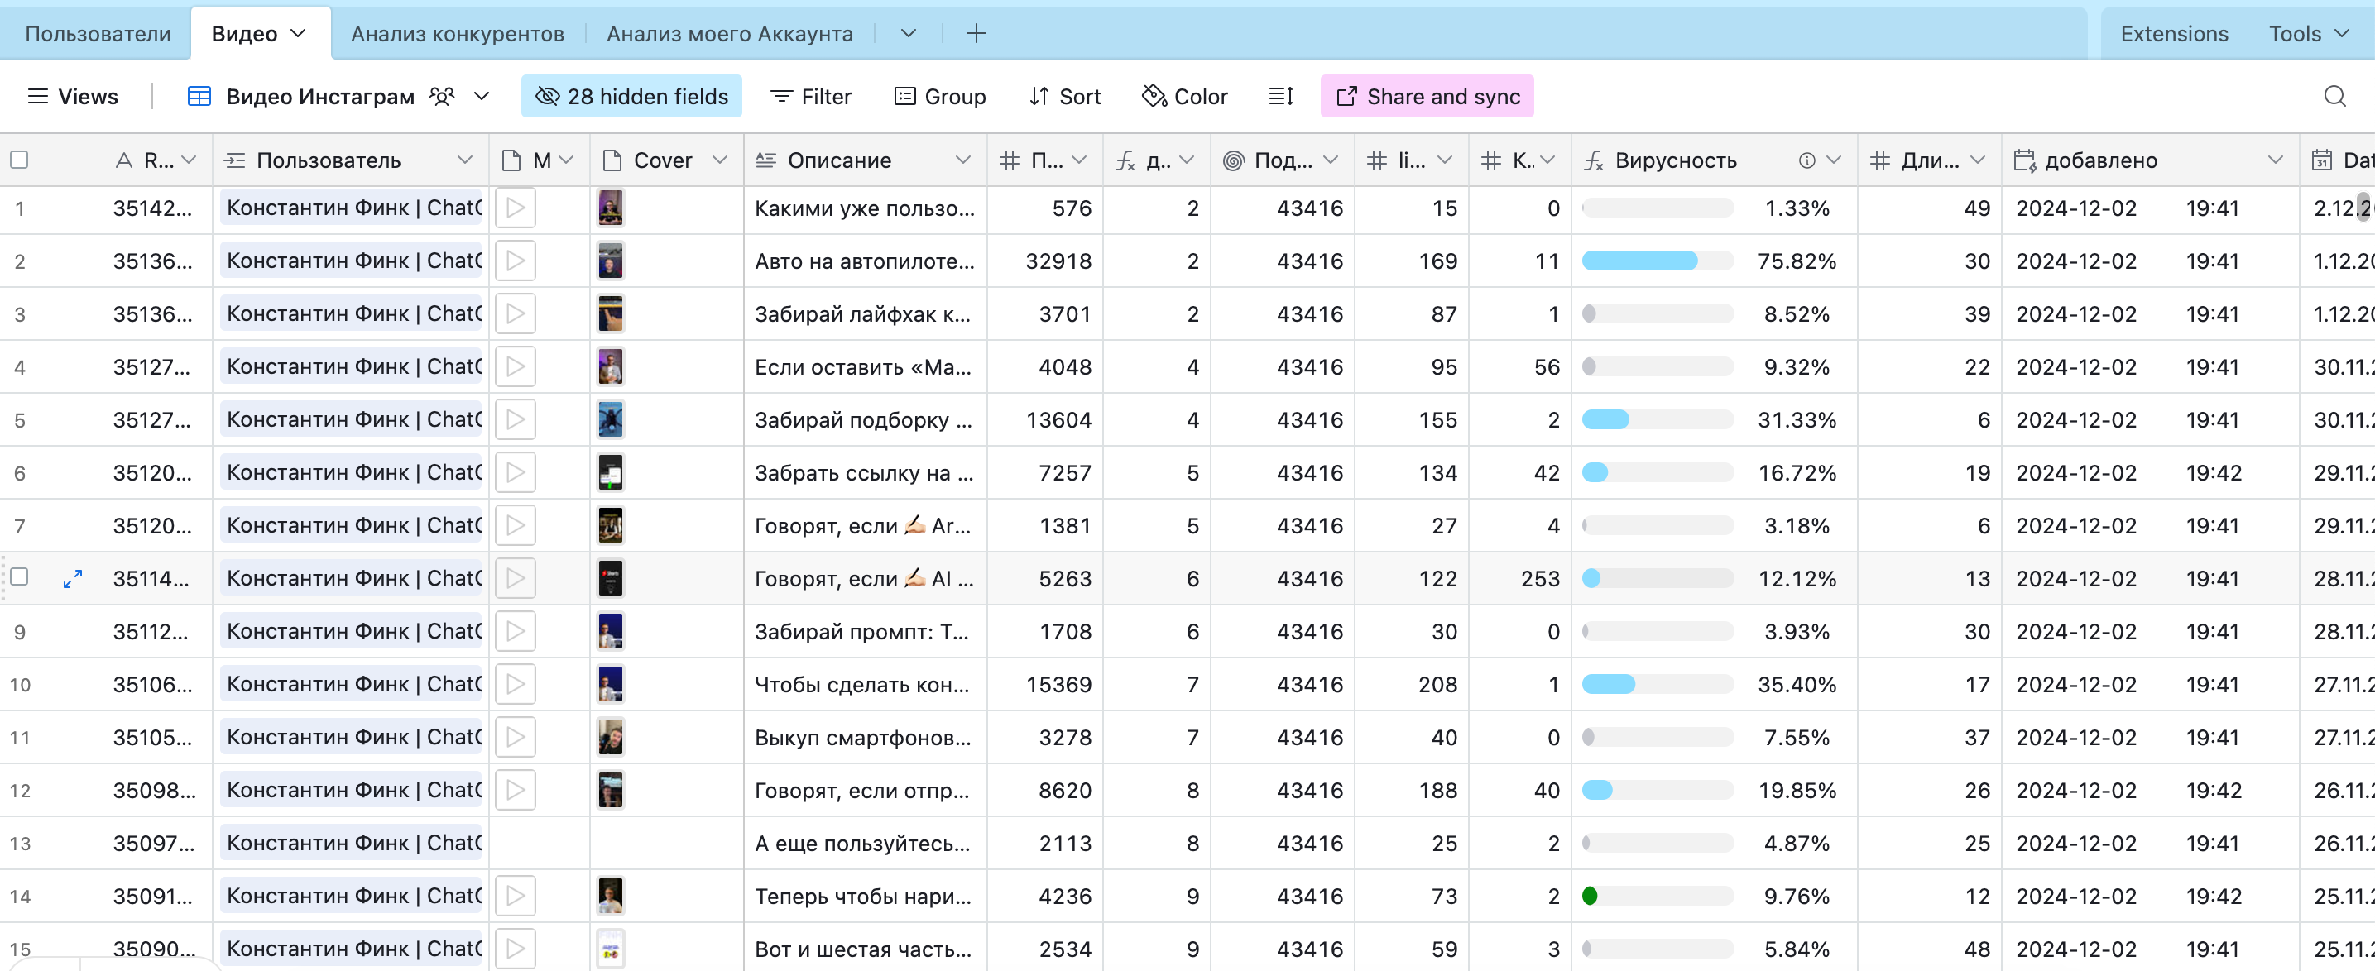Open cover thumbnail in row 2
The image size is (2375, 971).
point(609,261)
